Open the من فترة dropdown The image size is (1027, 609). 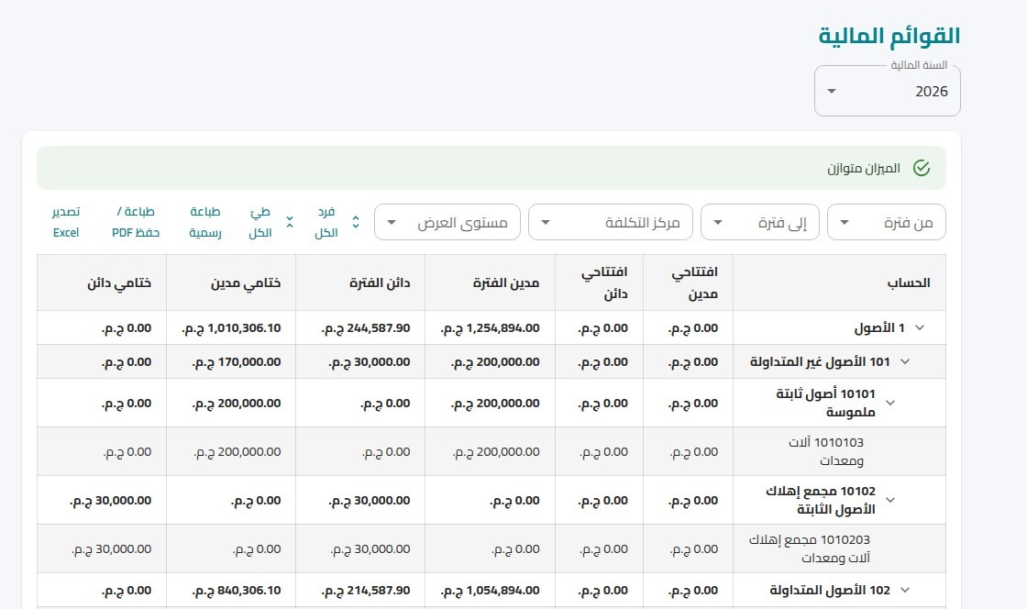pyautogui.click(x=886, y=223)
